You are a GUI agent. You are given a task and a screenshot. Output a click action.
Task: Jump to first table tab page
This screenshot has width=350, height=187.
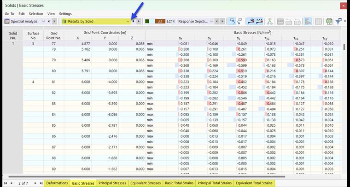tap(6, 183)
